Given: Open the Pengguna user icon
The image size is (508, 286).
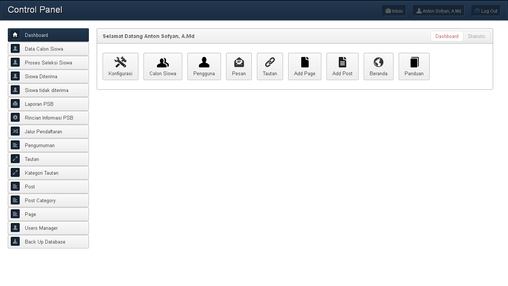Looking at the screenshot, I should coord(204,62).
